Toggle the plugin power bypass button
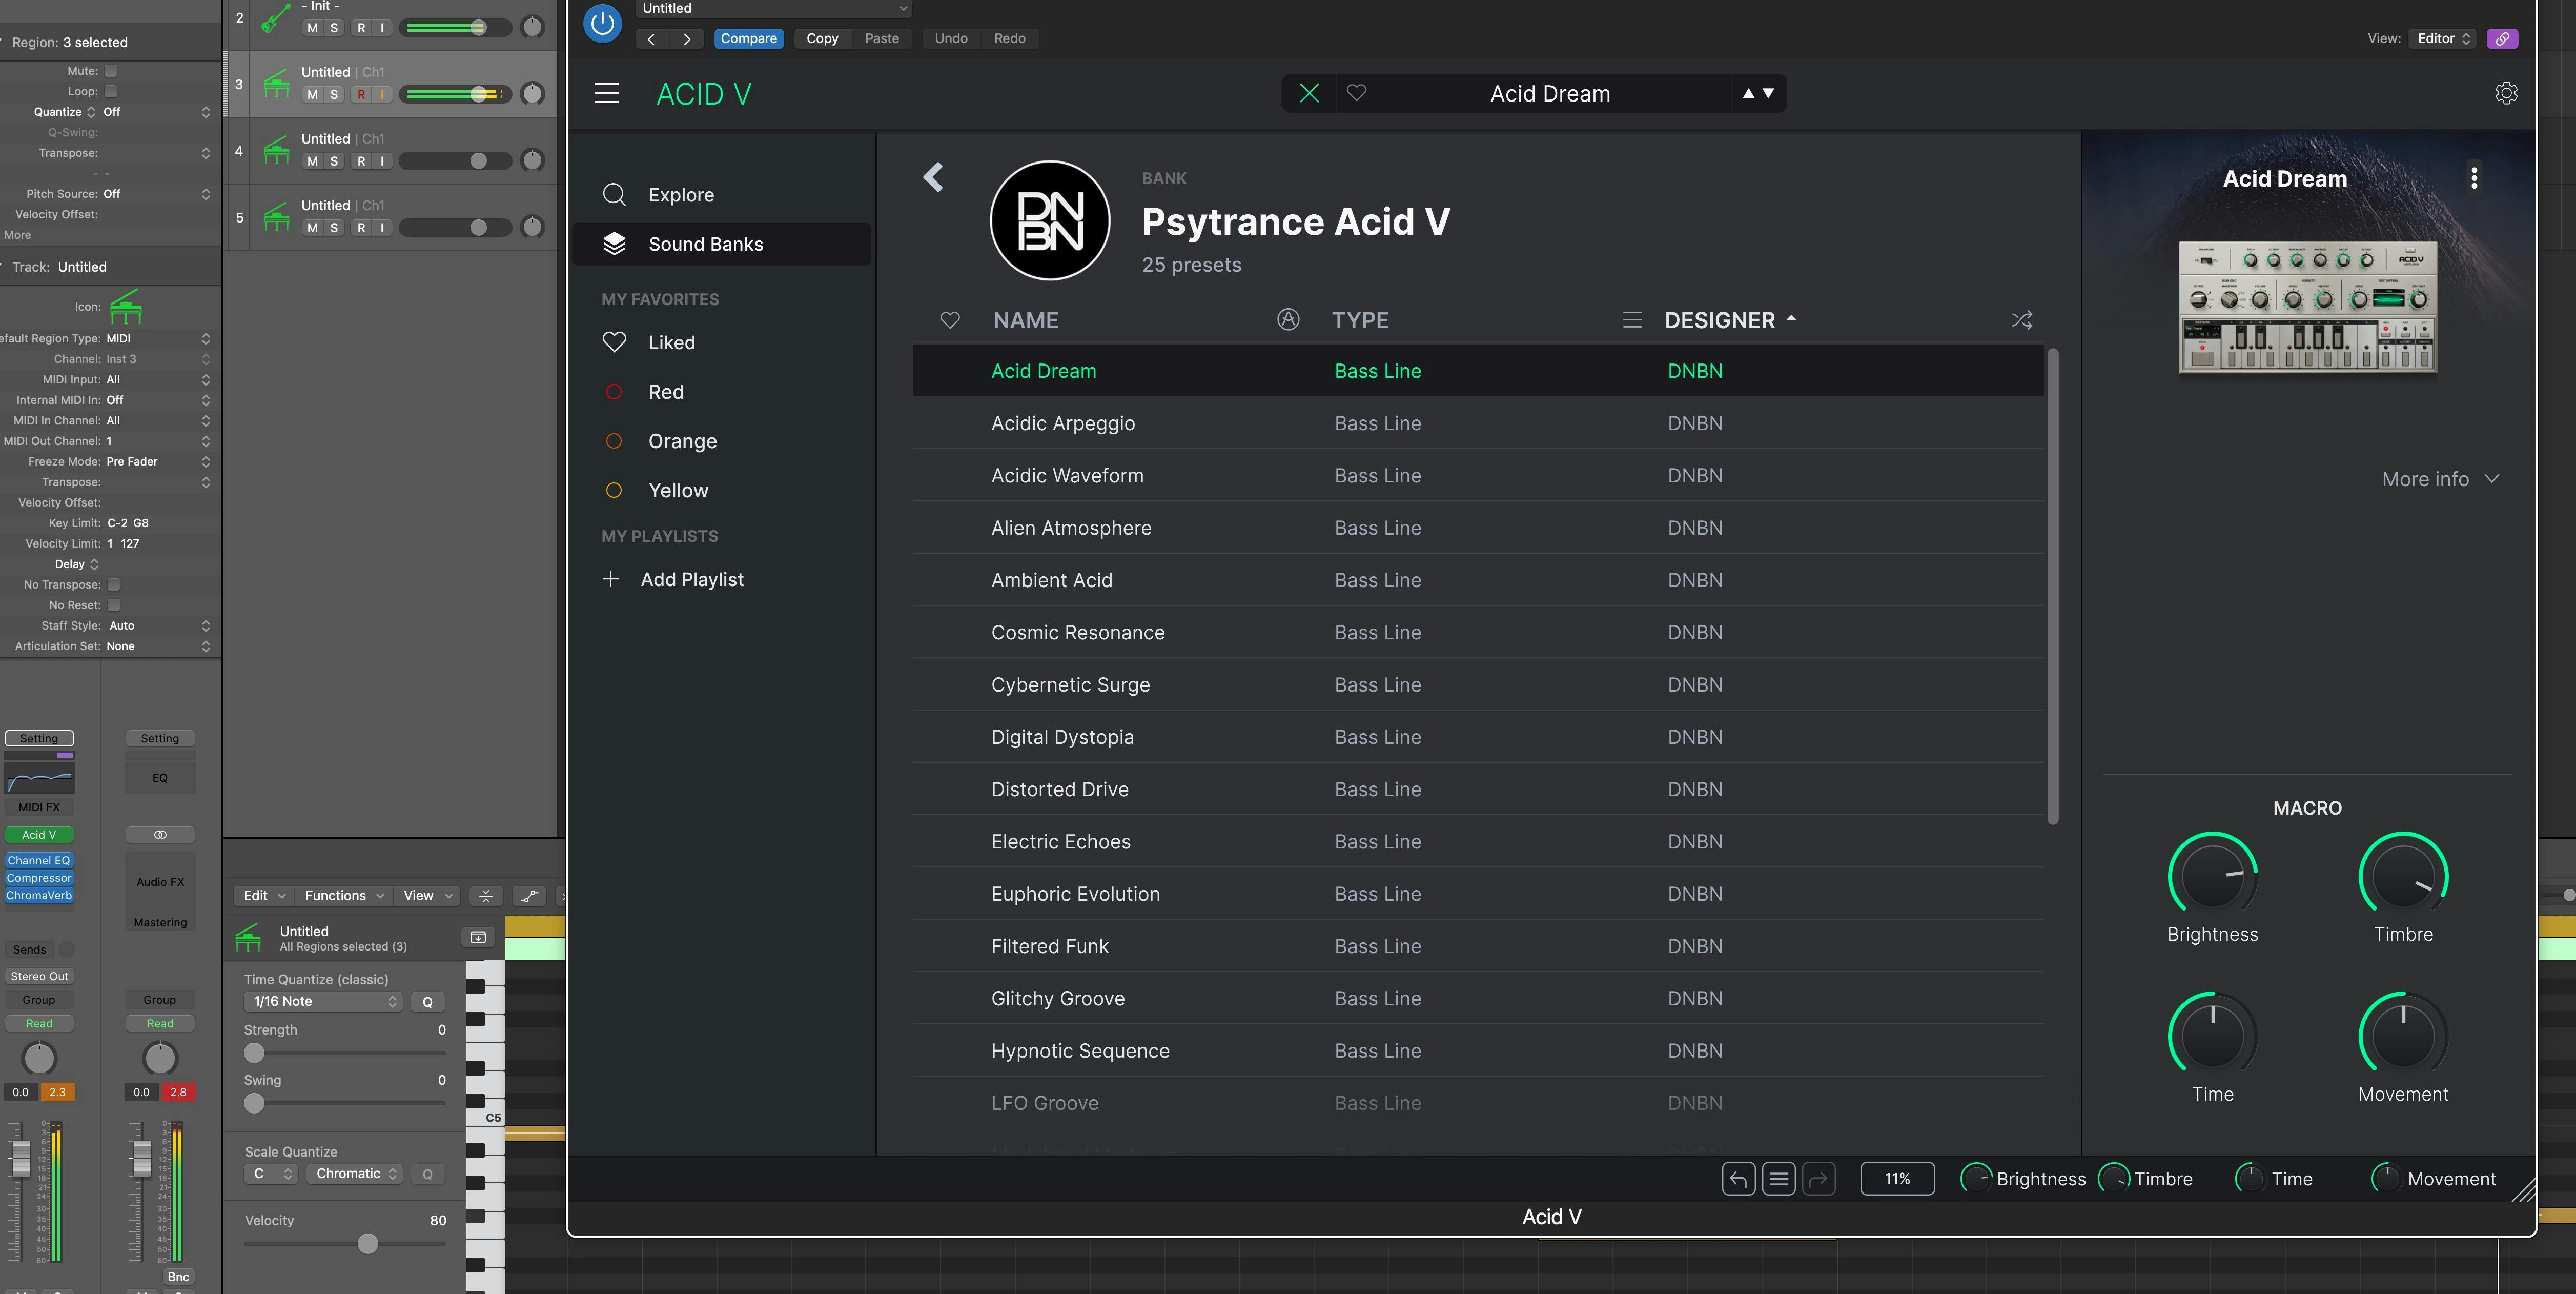Viewport: 2576px width, 1294px height. (x=602, y=22)
